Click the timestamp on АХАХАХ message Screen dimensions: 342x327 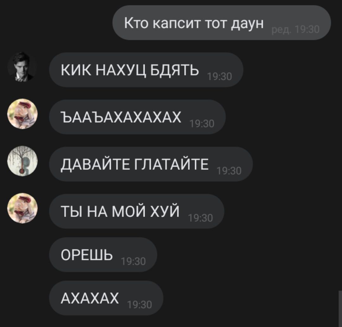(x=139, y=305)
